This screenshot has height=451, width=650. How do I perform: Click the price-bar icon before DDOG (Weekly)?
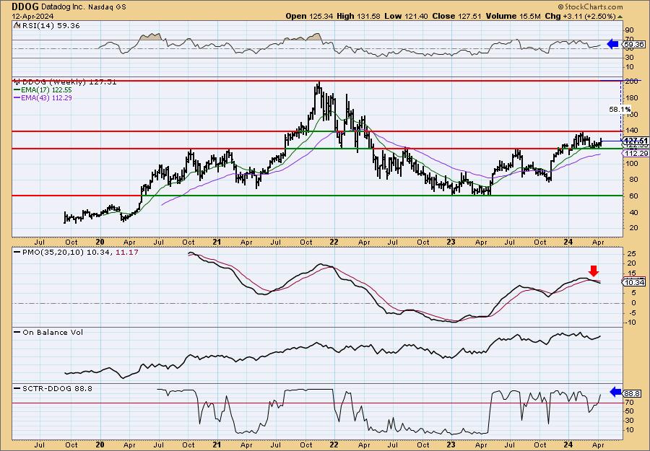pyautogui.click(x=17, y=82)
